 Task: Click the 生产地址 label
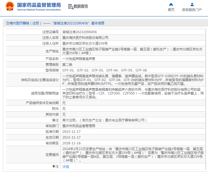52,51
